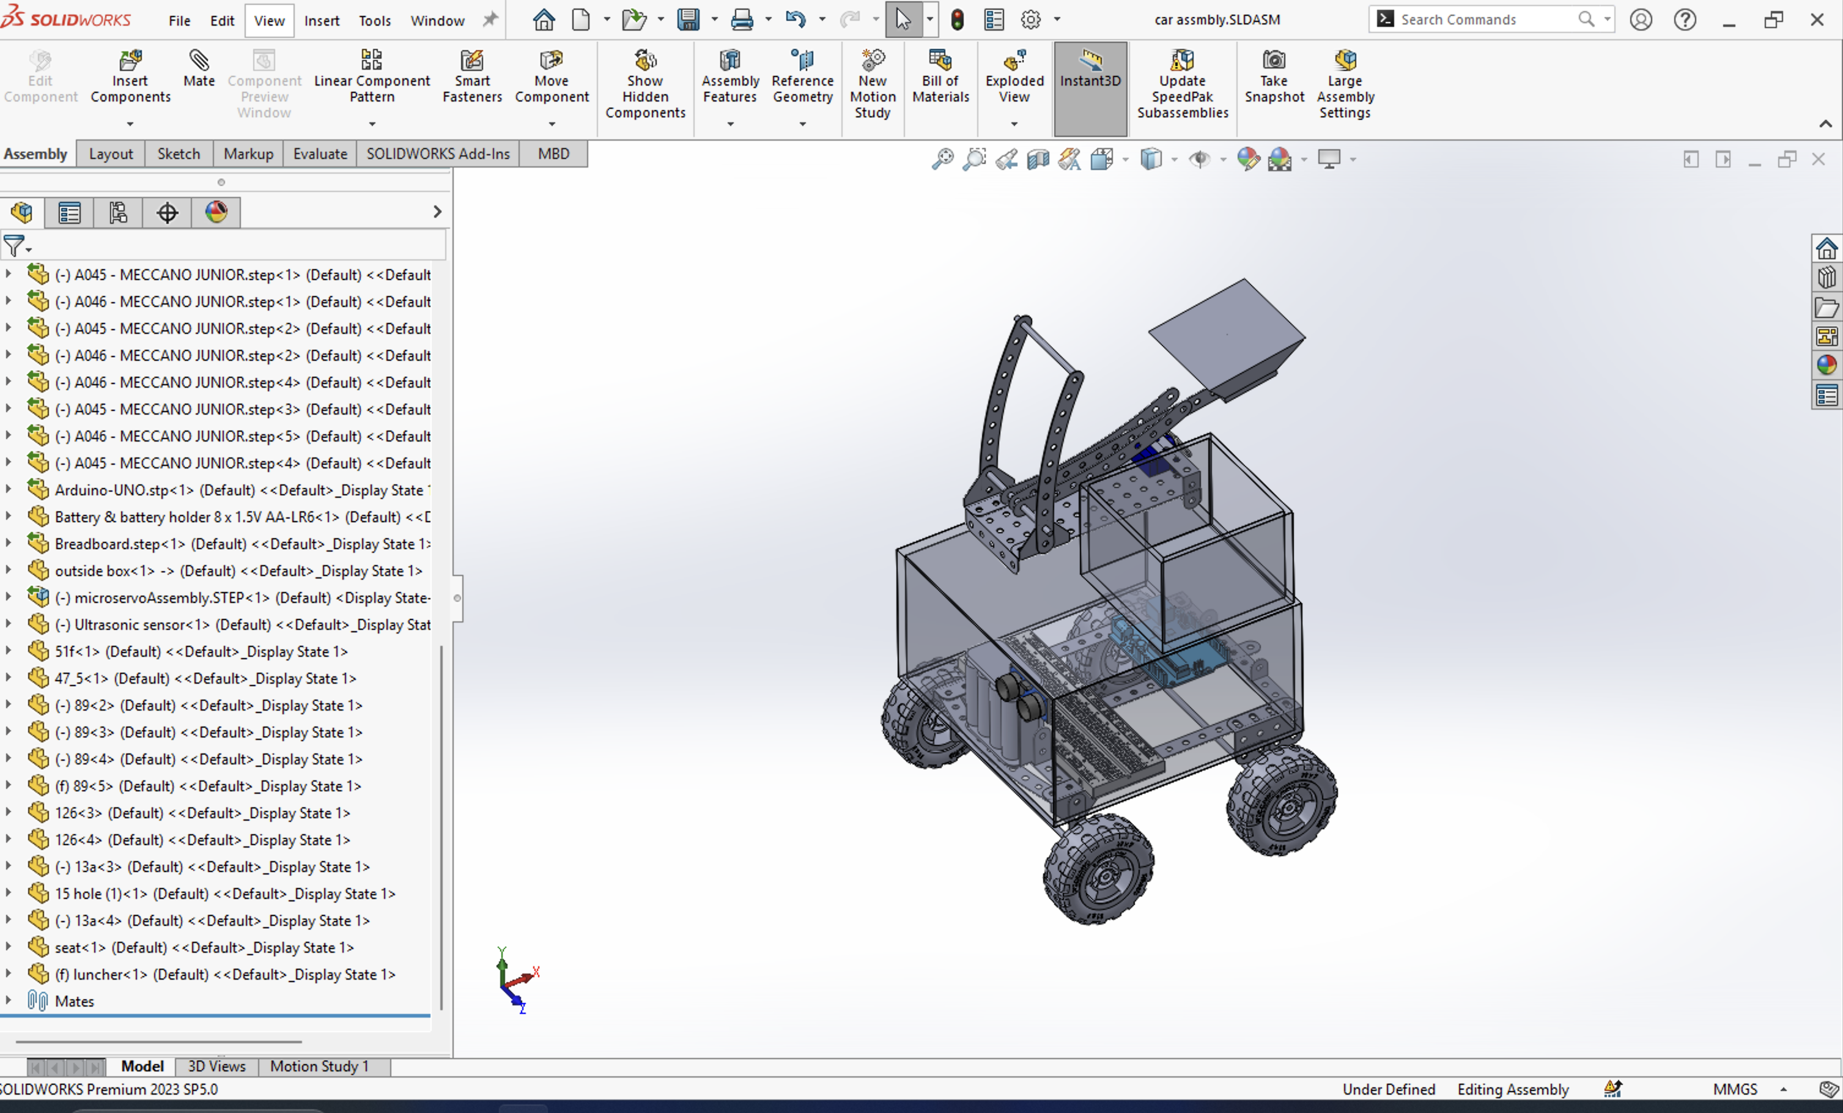
Task: Open the MMGS unit system dropdown
Action: tap(1783, 1089)
